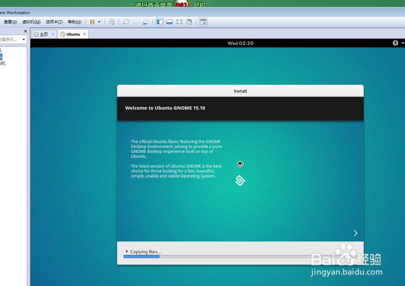Viewport: 405px width, 286px height.
Task: Toggle the library panel visibility
Action: pyautogui.click(x=159, y=22)
